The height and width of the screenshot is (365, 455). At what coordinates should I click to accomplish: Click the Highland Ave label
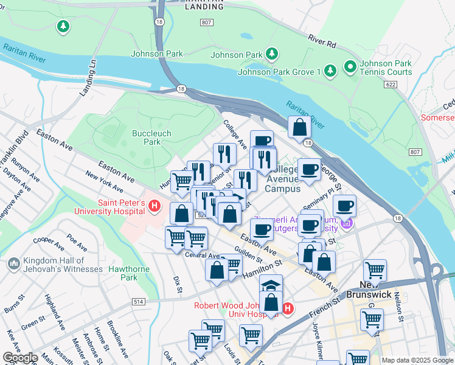[x=55, y=312]
